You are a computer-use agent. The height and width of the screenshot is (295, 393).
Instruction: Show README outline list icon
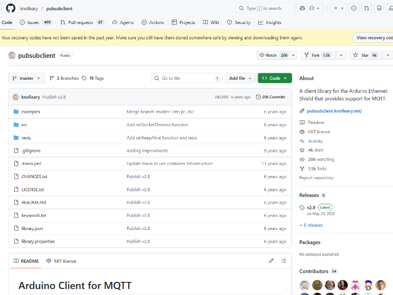[x=283, y=261]
